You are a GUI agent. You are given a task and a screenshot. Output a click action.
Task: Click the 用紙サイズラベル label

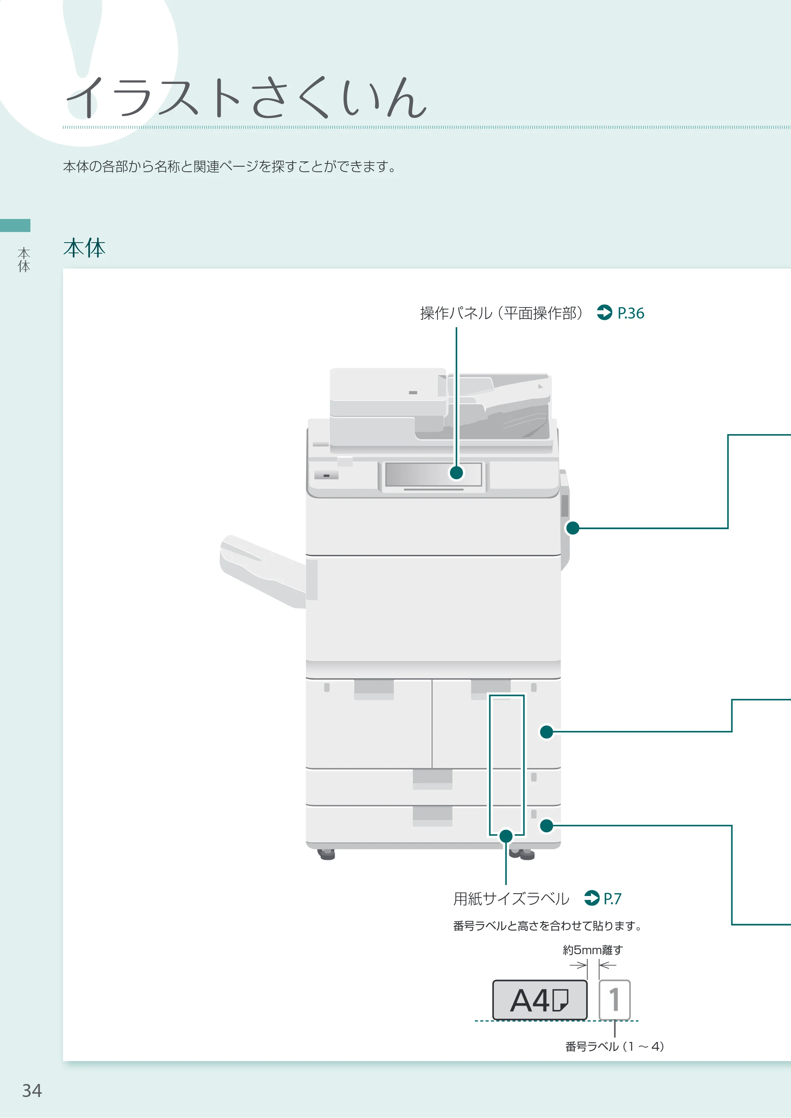pos(511,898)
